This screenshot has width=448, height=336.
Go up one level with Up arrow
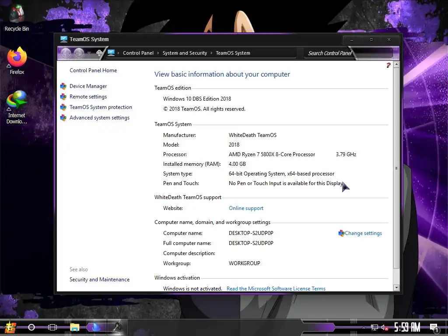(x=99, y=53)
